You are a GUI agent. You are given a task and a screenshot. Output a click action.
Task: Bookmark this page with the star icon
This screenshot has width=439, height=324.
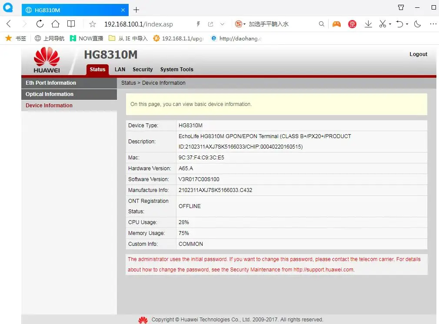tap(93, 24)
